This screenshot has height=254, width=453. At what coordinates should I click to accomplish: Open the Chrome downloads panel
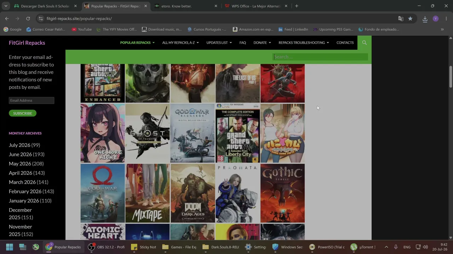pyautogui.click(x=425, y=19)
